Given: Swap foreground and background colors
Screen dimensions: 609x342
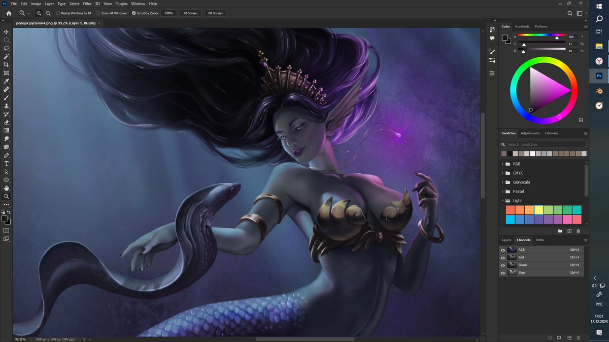Looking at the screenshot, I should pyautogui.click(x=10, y=212).
